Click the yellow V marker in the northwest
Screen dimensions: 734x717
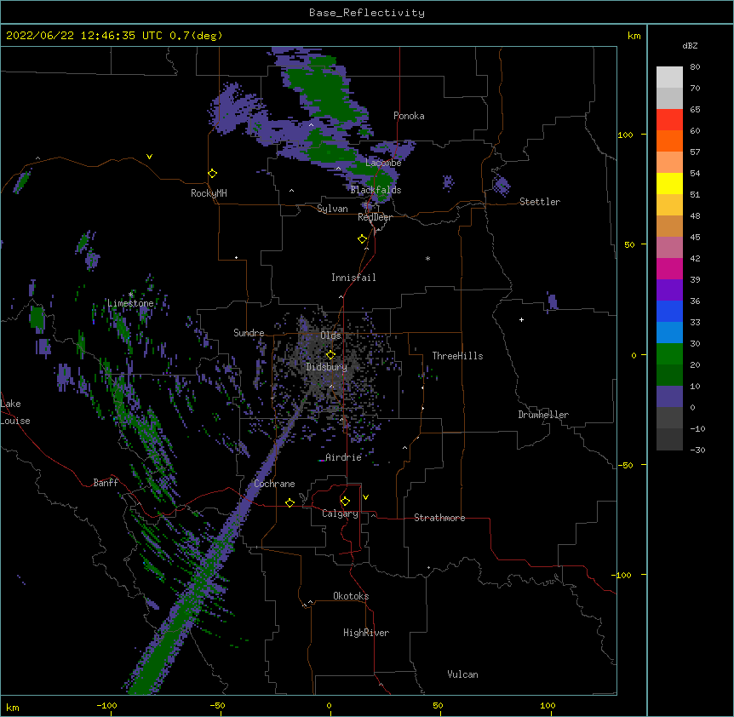pyautogui.click(x=149, y=157)
